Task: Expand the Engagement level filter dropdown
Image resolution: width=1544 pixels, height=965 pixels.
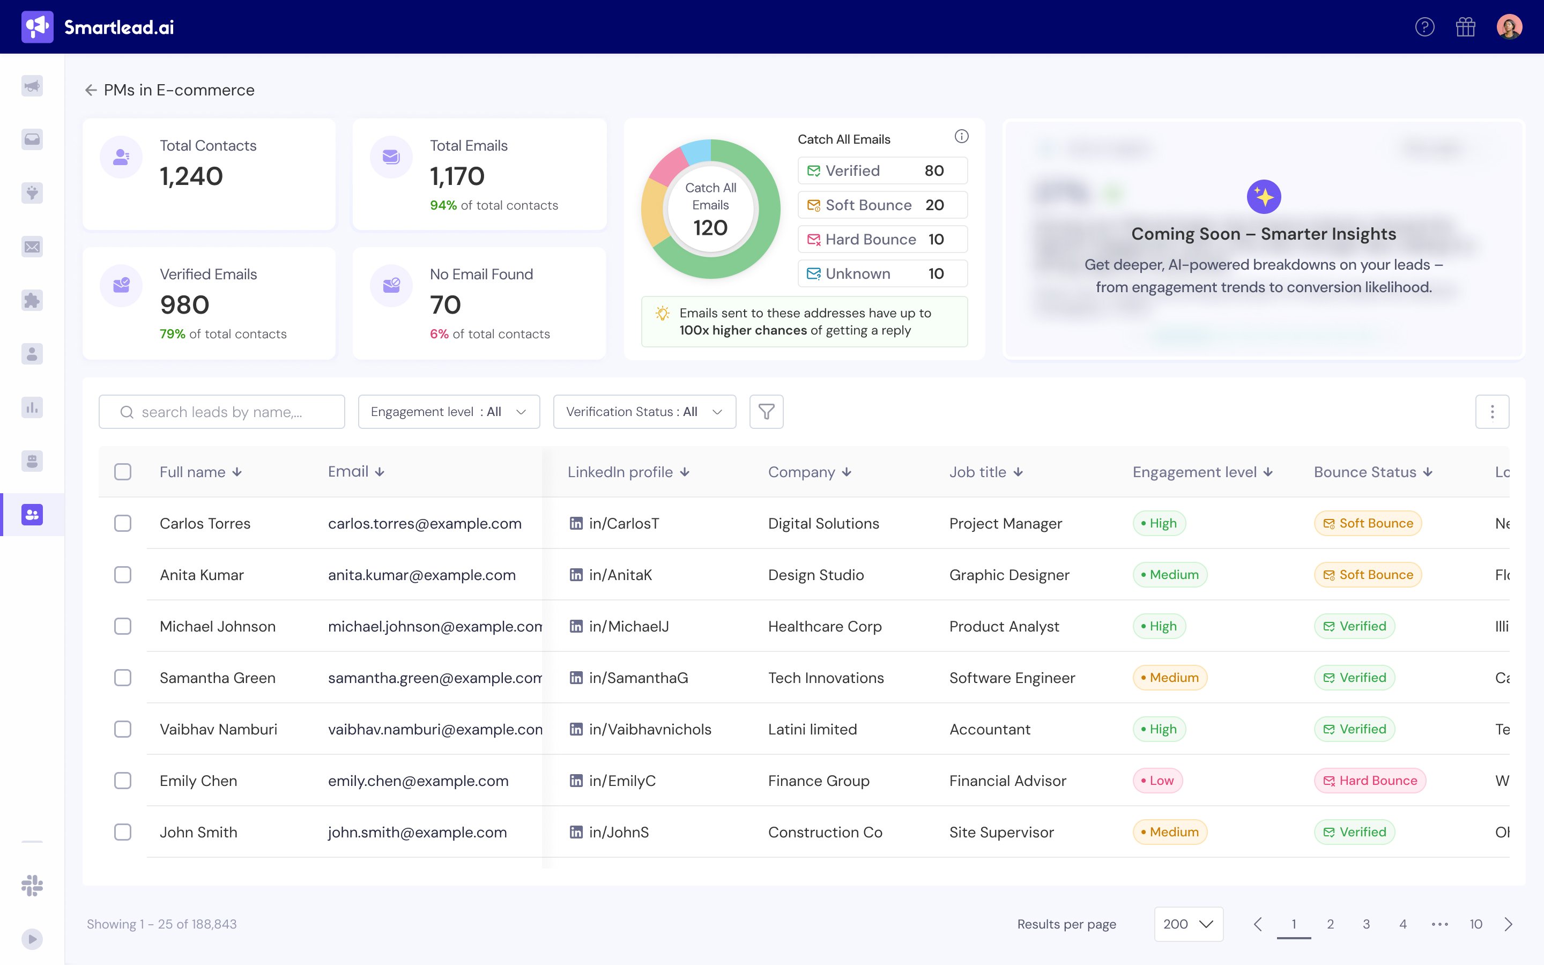Action: coord(449,412)
